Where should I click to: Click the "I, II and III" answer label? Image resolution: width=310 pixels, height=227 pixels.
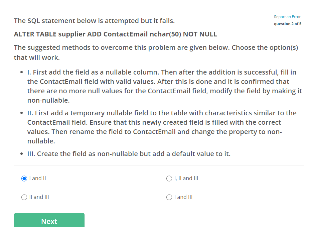point(186,178)
